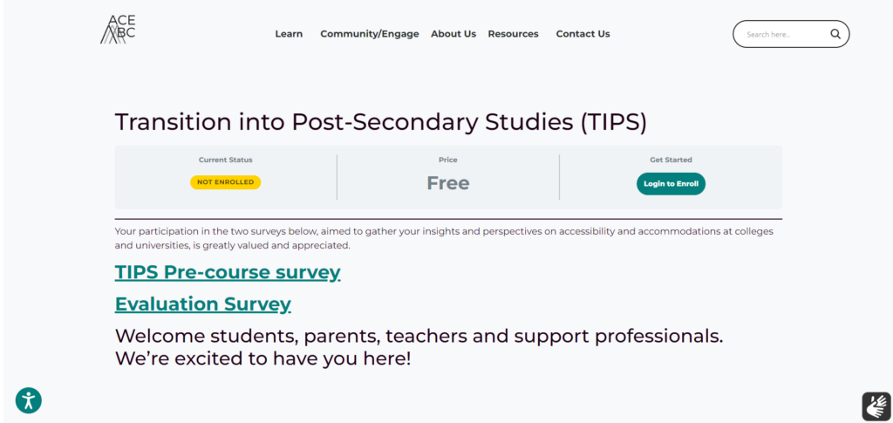
Task: Click the Current Status label
Action: click(x=225, y=160)
